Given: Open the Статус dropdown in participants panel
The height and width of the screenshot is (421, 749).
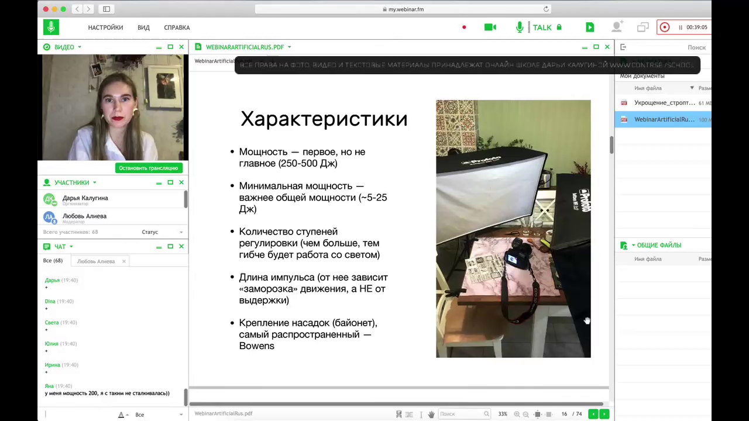Looking at the screenshot, I should click(162, 232).
